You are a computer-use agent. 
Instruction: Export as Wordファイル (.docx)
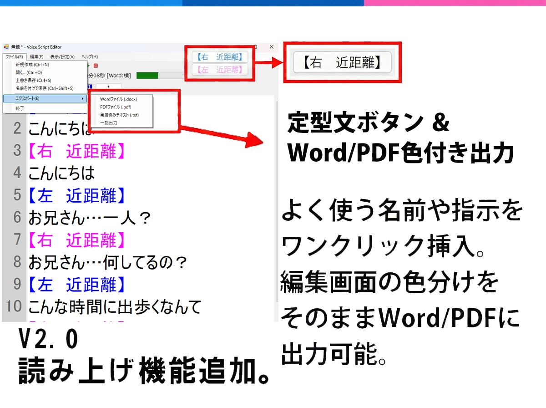[x=118, y=99]
